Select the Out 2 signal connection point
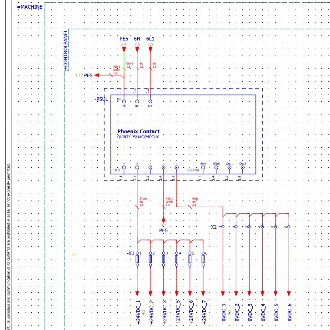This screenshot has height=330, width=330. point(242,167)
